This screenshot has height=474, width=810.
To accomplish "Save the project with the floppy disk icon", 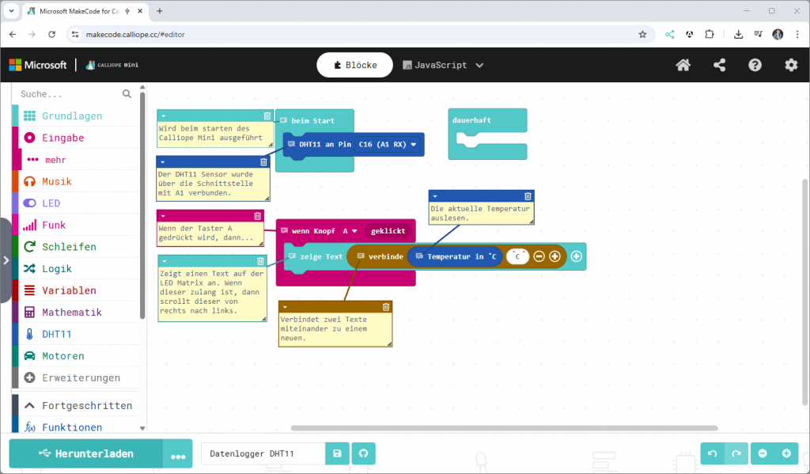I will click(337, 453).
